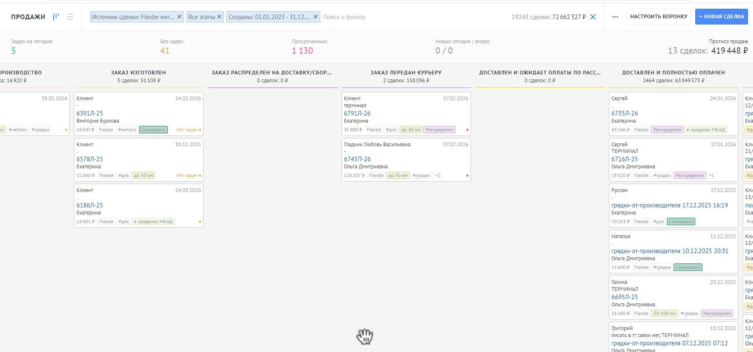Remove the 'Все этапы' filter chip

[219, 17]
